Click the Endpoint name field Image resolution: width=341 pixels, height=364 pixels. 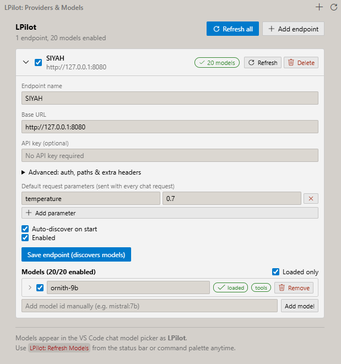tap(170, 98)
